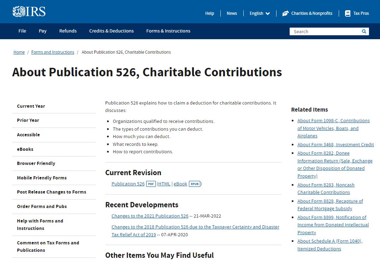Click the IRS logo
380x261 pixels.
(x=29, y=12)
